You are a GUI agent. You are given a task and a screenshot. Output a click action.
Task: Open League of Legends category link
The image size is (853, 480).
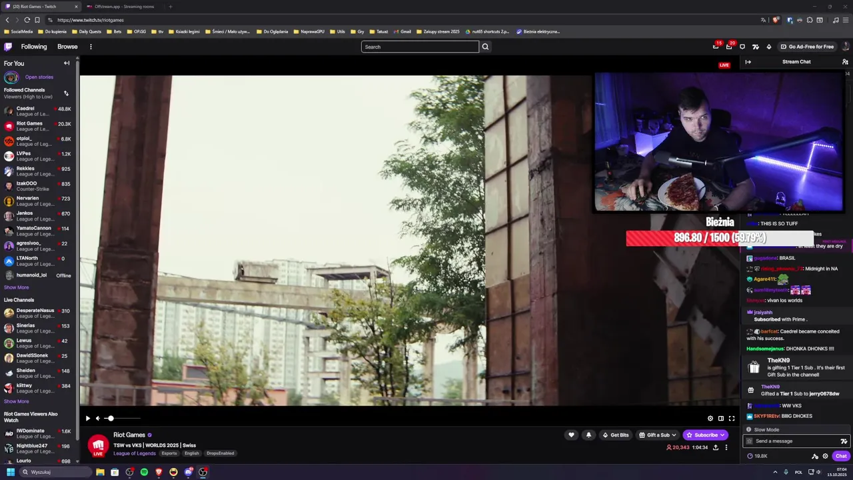pos(135,453)
